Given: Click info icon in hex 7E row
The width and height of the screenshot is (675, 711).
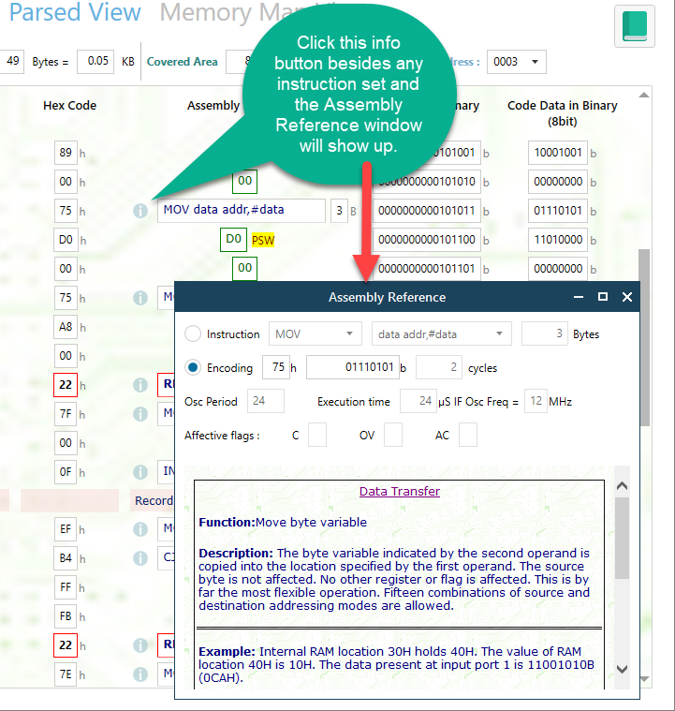Looking at the screenshot, I should point(140,674).
